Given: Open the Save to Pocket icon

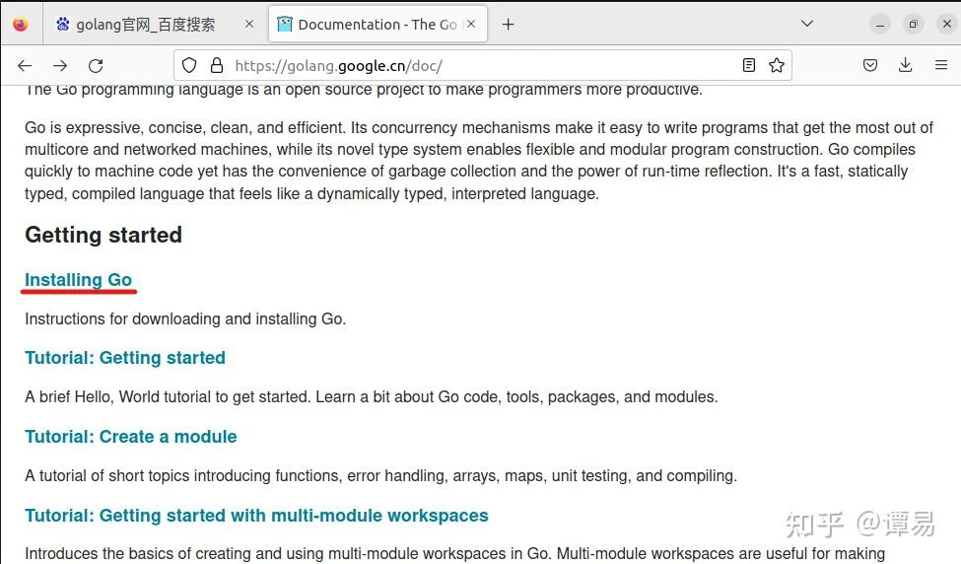Looking at the screenshot, I should pyautogui.click(x=869, y=66).
